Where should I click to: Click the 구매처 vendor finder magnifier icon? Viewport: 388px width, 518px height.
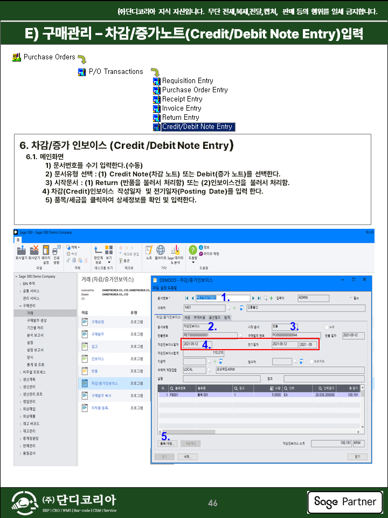click(228, 308)
